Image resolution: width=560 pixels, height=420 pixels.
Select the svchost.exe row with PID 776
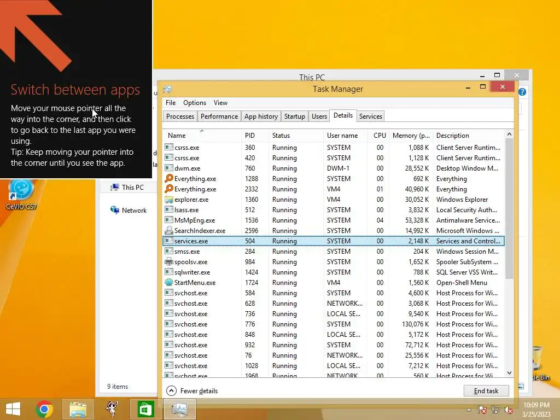334,324
